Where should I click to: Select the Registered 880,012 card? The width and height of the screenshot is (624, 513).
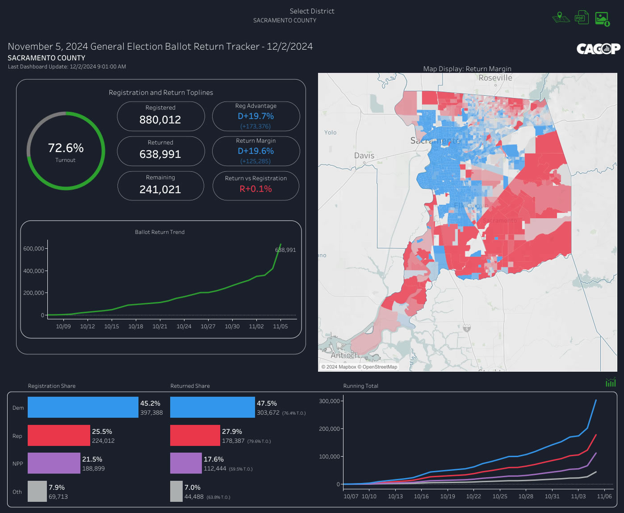tap(160, 116)
